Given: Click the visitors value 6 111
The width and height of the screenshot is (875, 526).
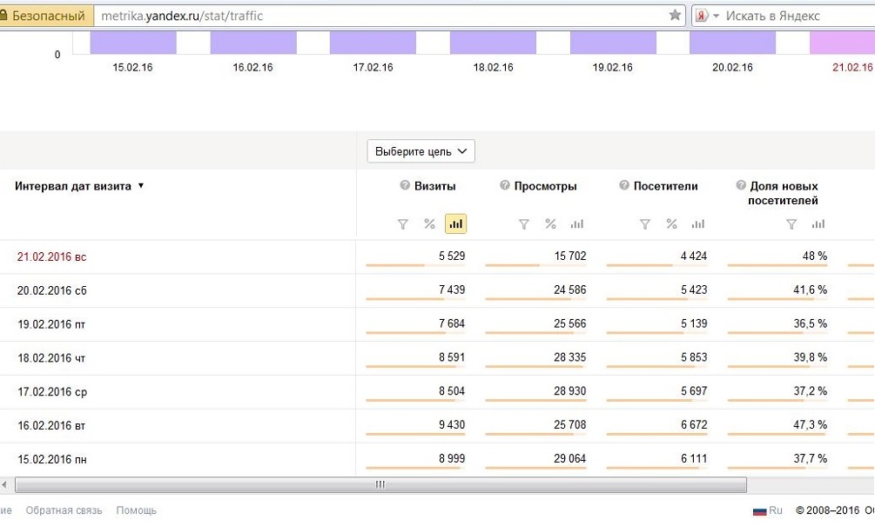Looking at the screenshot, I should (694, 458).
